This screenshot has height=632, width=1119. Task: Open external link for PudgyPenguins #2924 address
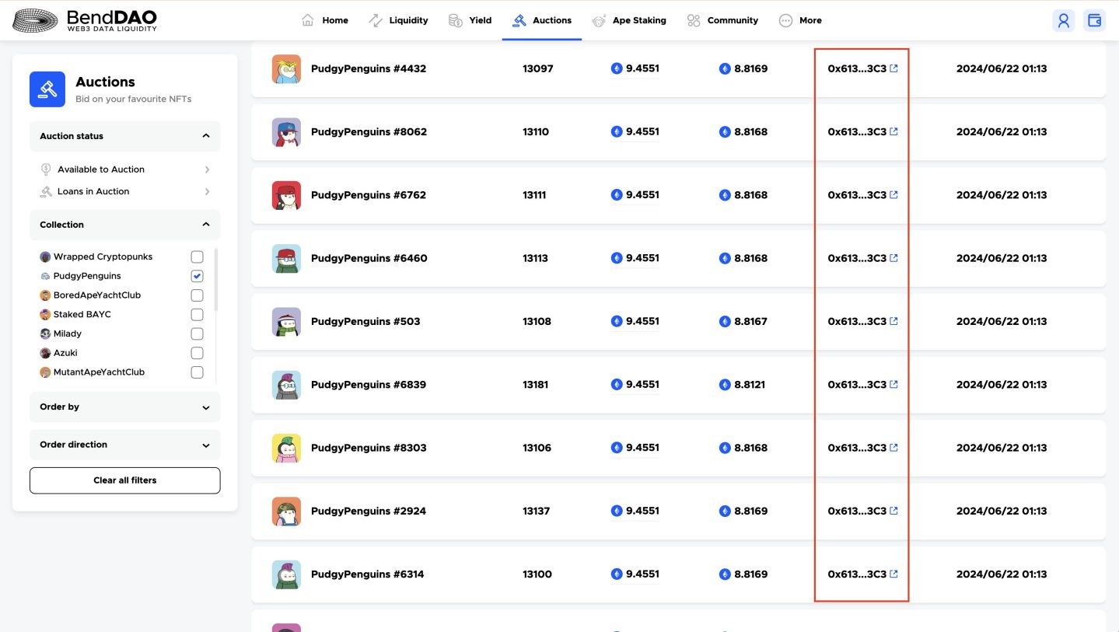893,511
